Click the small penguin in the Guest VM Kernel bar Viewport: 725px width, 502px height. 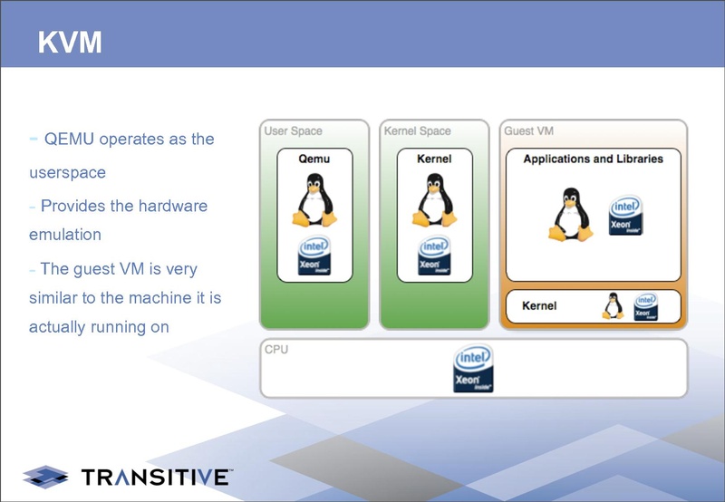(x=614, y=306)
